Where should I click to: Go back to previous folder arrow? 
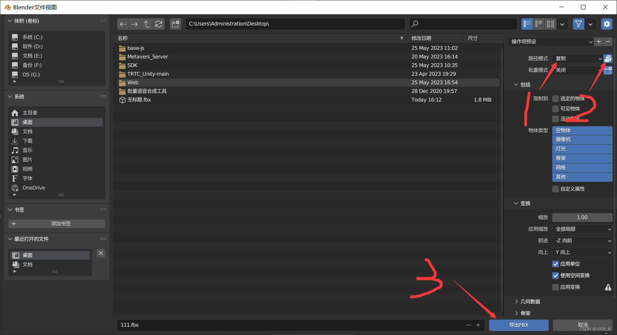[123, 24]
